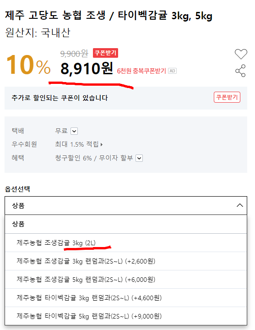
Task: Expand the 청구할인 무이자 할부 dropdown arrow
Action: (x=139, y=158)
